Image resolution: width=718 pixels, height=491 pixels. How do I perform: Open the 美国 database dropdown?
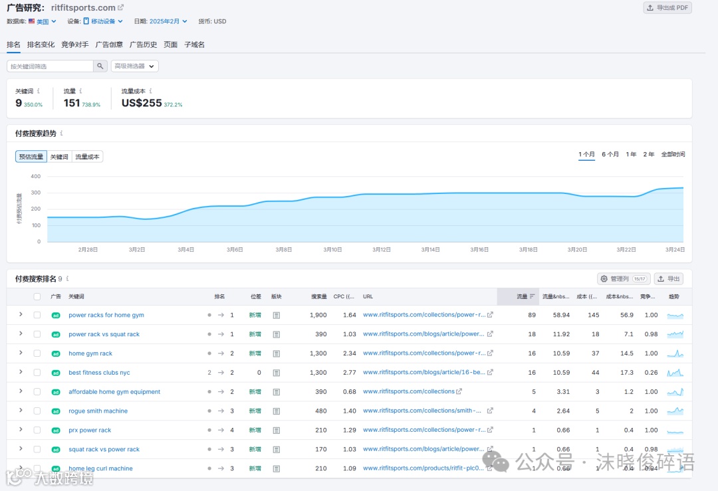(43, 21)
